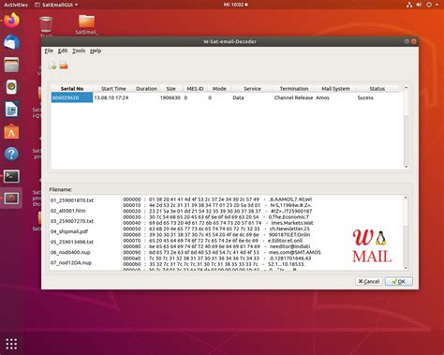Open the Files manager dock icon

11,65
